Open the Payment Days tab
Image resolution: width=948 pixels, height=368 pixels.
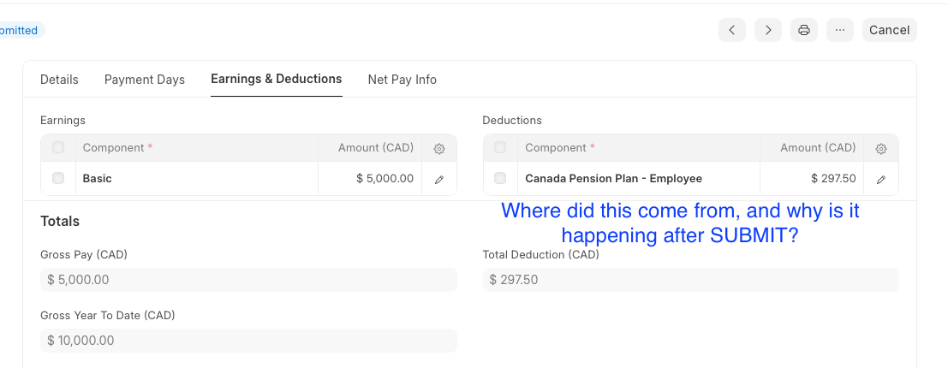145,80
